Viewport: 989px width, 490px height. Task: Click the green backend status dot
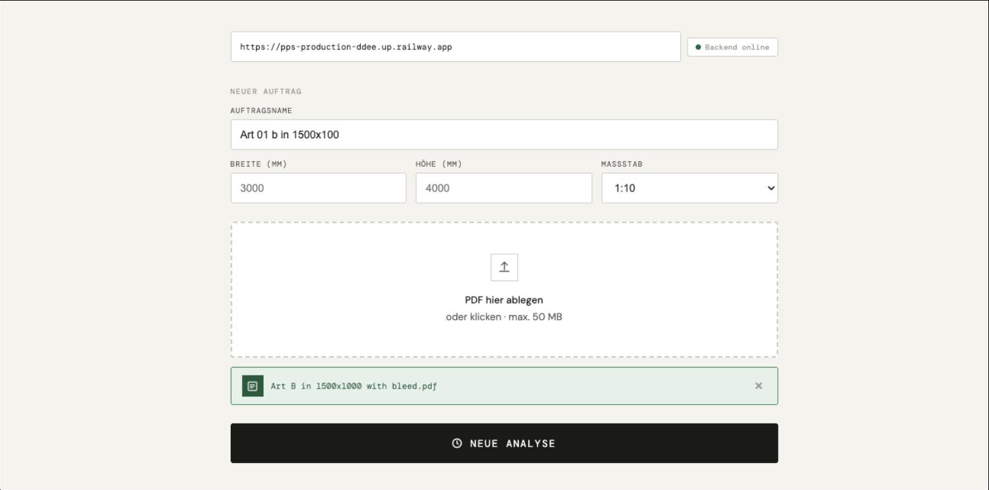(x=698, y=47)
